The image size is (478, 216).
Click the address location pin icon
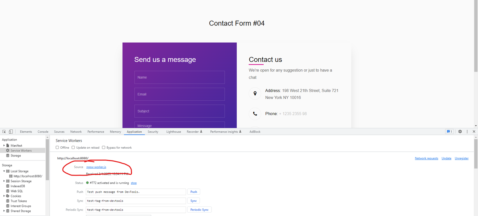pyautogui.click(x=255, y=93)
